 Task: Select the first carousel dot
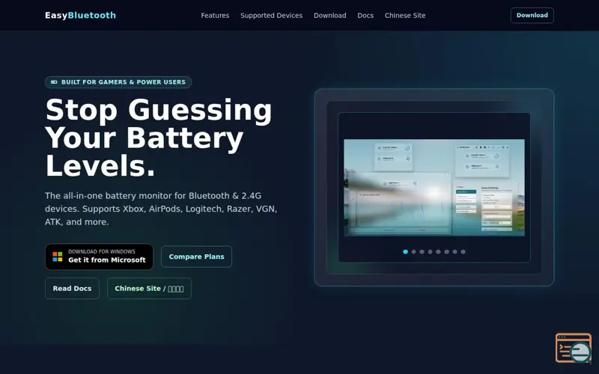405,251
